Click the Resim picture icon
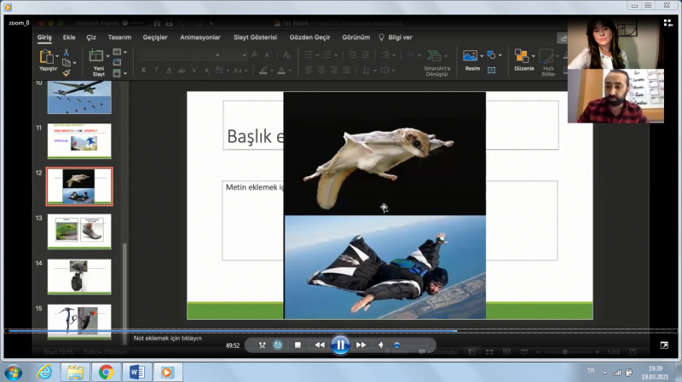This screenshot has height=382, width=682. (x=471, y=56)
